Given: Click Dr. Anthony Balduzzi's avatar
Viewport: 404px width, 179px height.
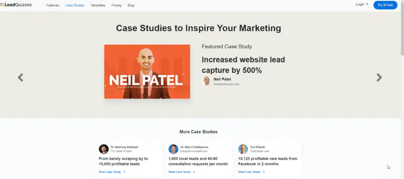Looking at the screenshot, I should [x=104, y=149].
